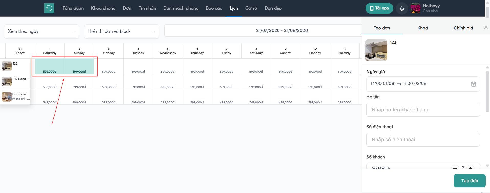Open the Tổng quan menu
490x193 pixels.
point(73,8)
